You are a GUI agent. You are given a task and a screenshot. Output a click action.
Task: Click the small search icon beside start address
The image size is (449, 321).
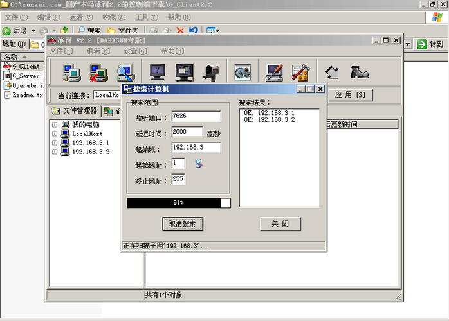[199, 164]
